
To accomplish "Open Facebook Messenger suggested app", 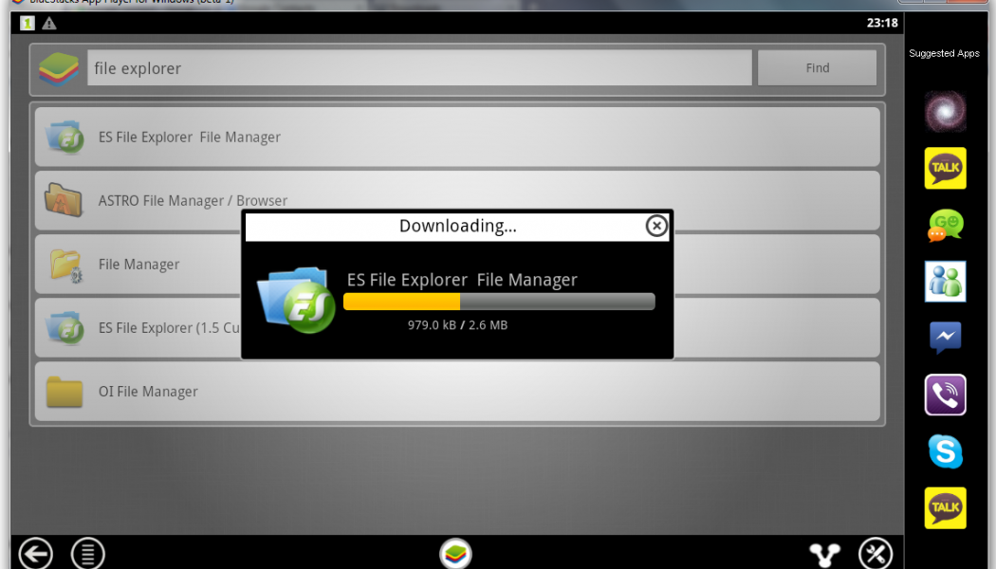I will tap(945, 338).
